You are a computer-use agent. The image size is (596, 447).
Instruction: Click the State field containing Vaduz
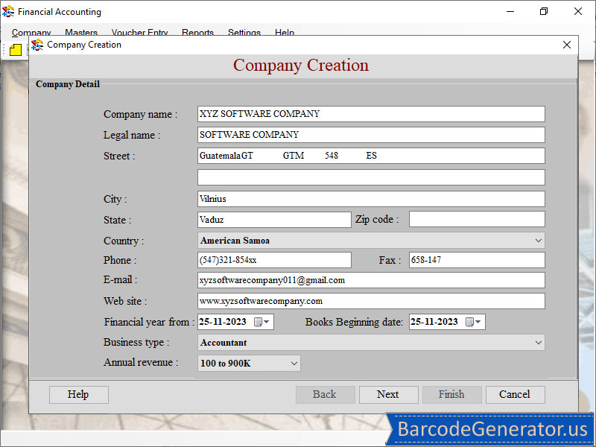274,220
